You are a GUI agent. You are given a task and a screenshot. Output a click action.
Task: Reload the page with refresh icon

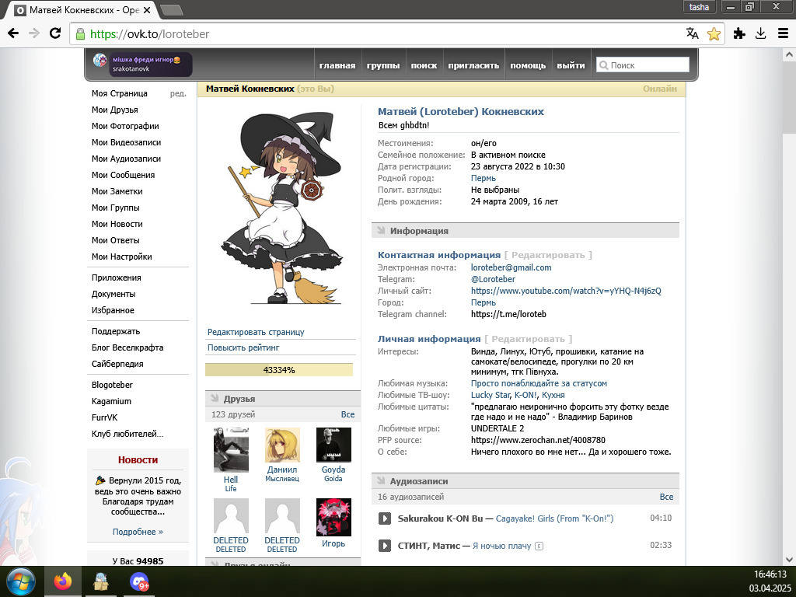coord(55,33)
